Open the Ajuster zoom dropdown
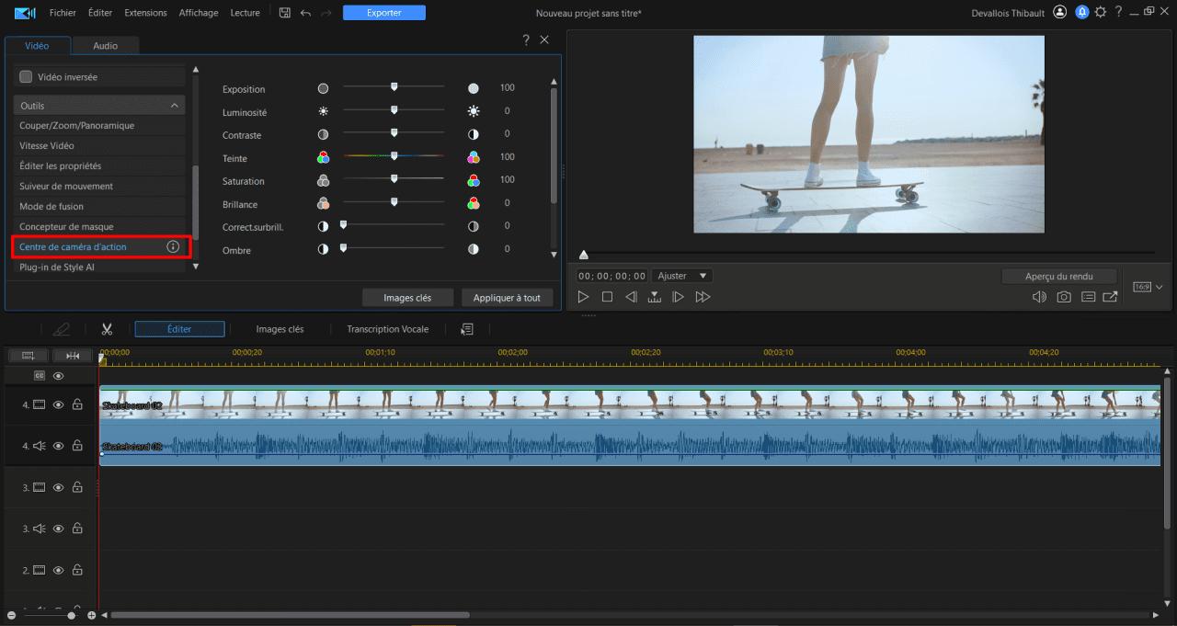The height and width of the screenshot is (626, 1177). coord(681,275)
